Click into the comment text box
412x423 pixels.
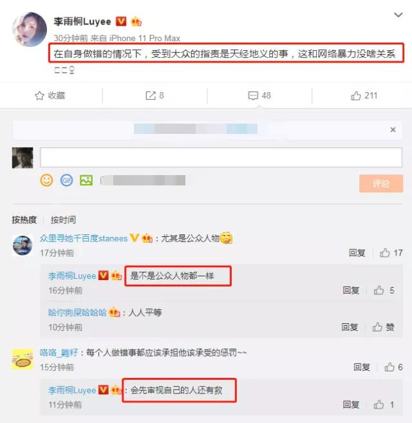click(x=221, y=157)
